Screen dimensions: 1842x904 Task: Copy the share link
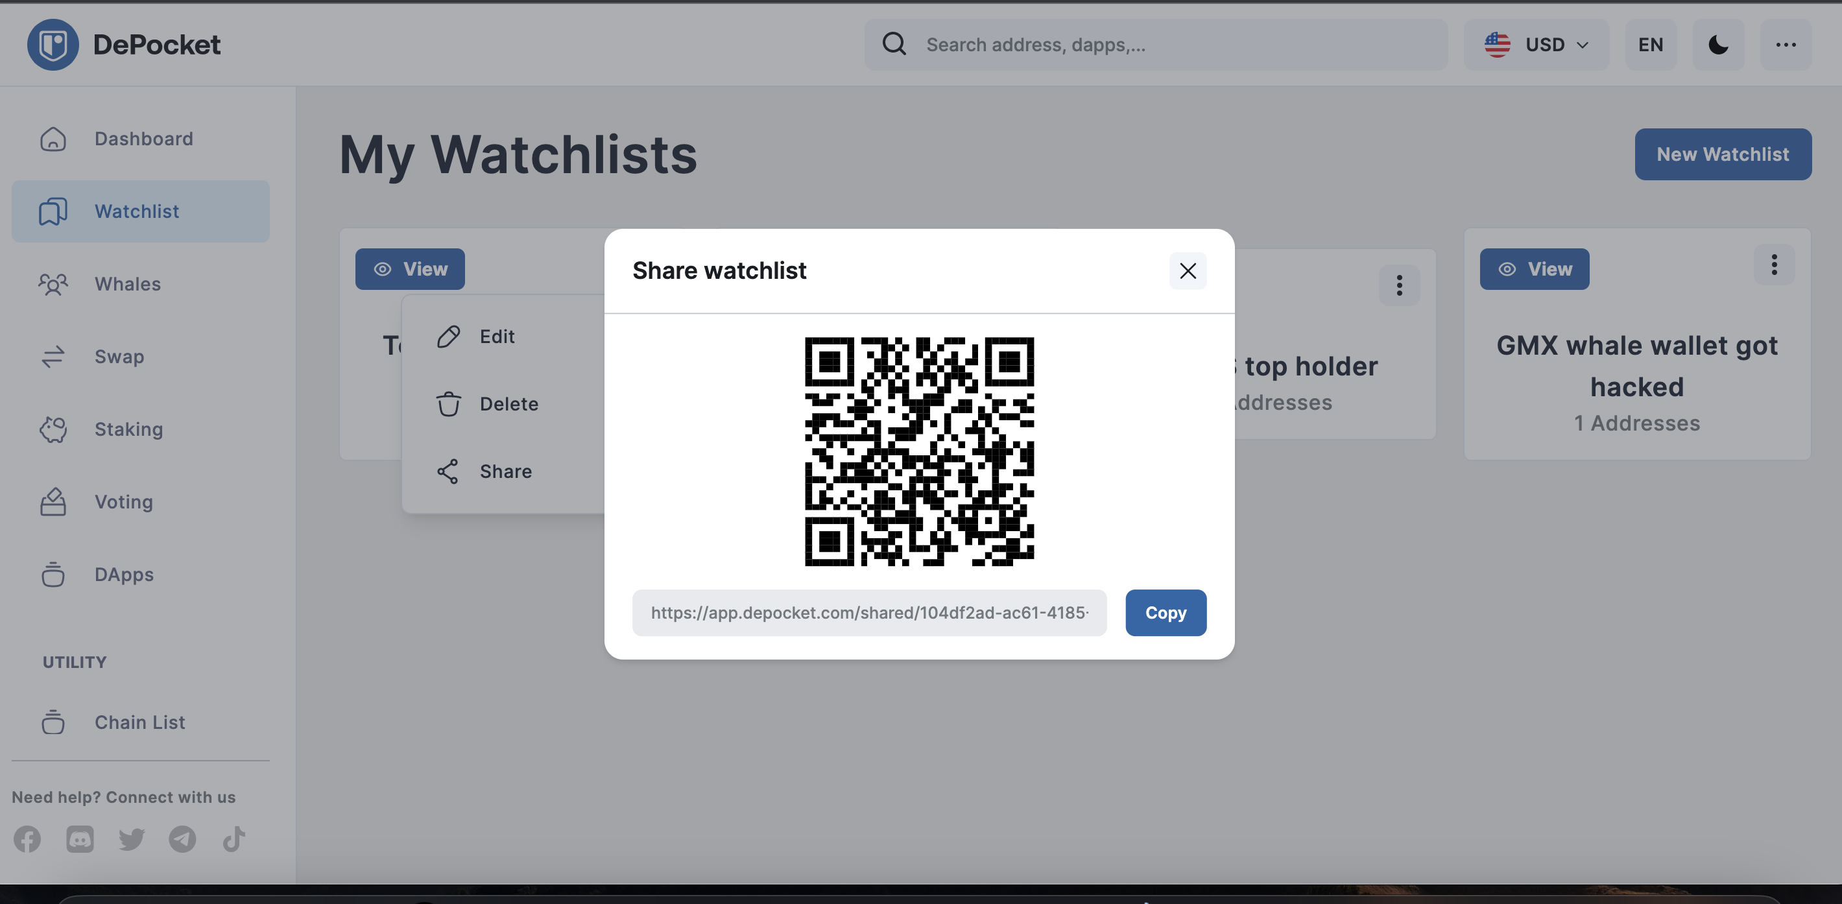(1166, 612)
